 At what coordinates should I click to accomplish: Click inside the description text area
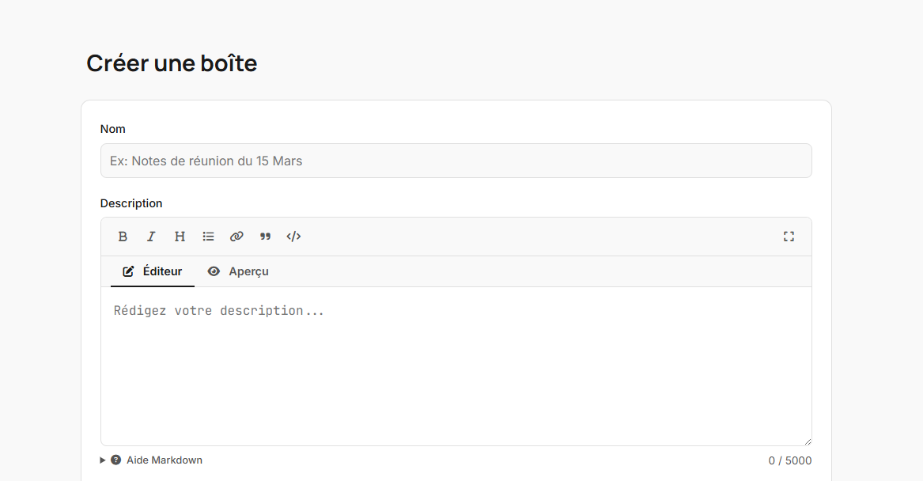(456, 365)
